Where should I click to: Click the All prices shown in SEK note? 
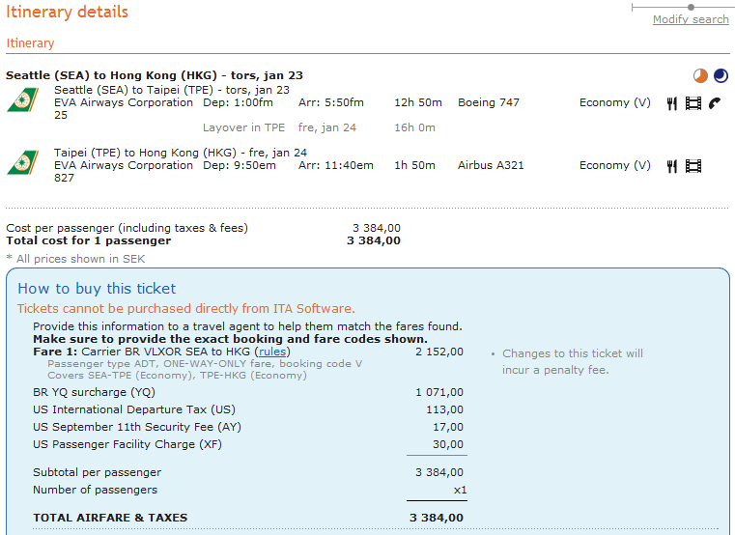[x=75, y=259]
